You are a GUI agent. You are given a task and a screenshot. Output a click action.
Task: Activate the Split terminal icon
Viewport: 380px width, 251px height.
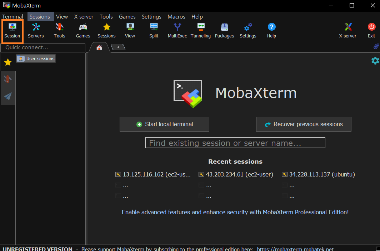pyautogui.click(x=154, y=31)
